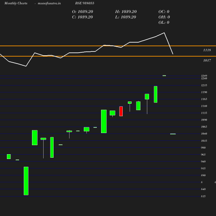Click the 1240 price axis label

pyautogui.click(x=204, y=78)
